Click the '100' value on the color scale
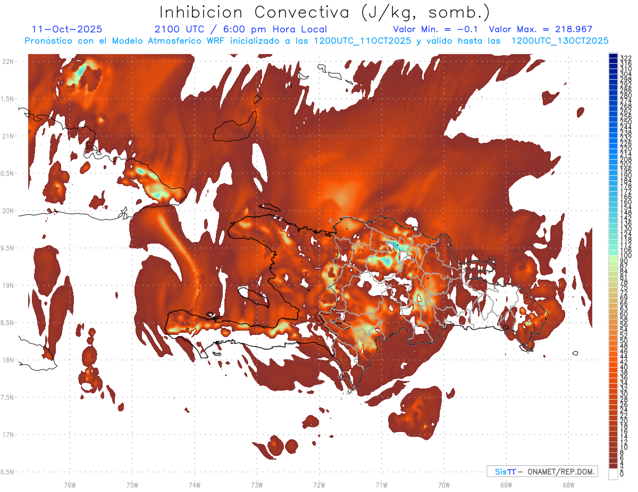 coord(626,256)
